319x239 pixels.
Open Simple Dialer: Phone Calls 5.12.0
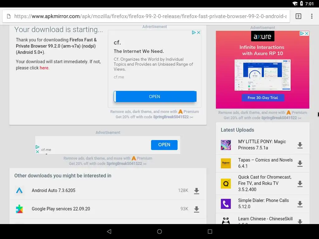264,204
